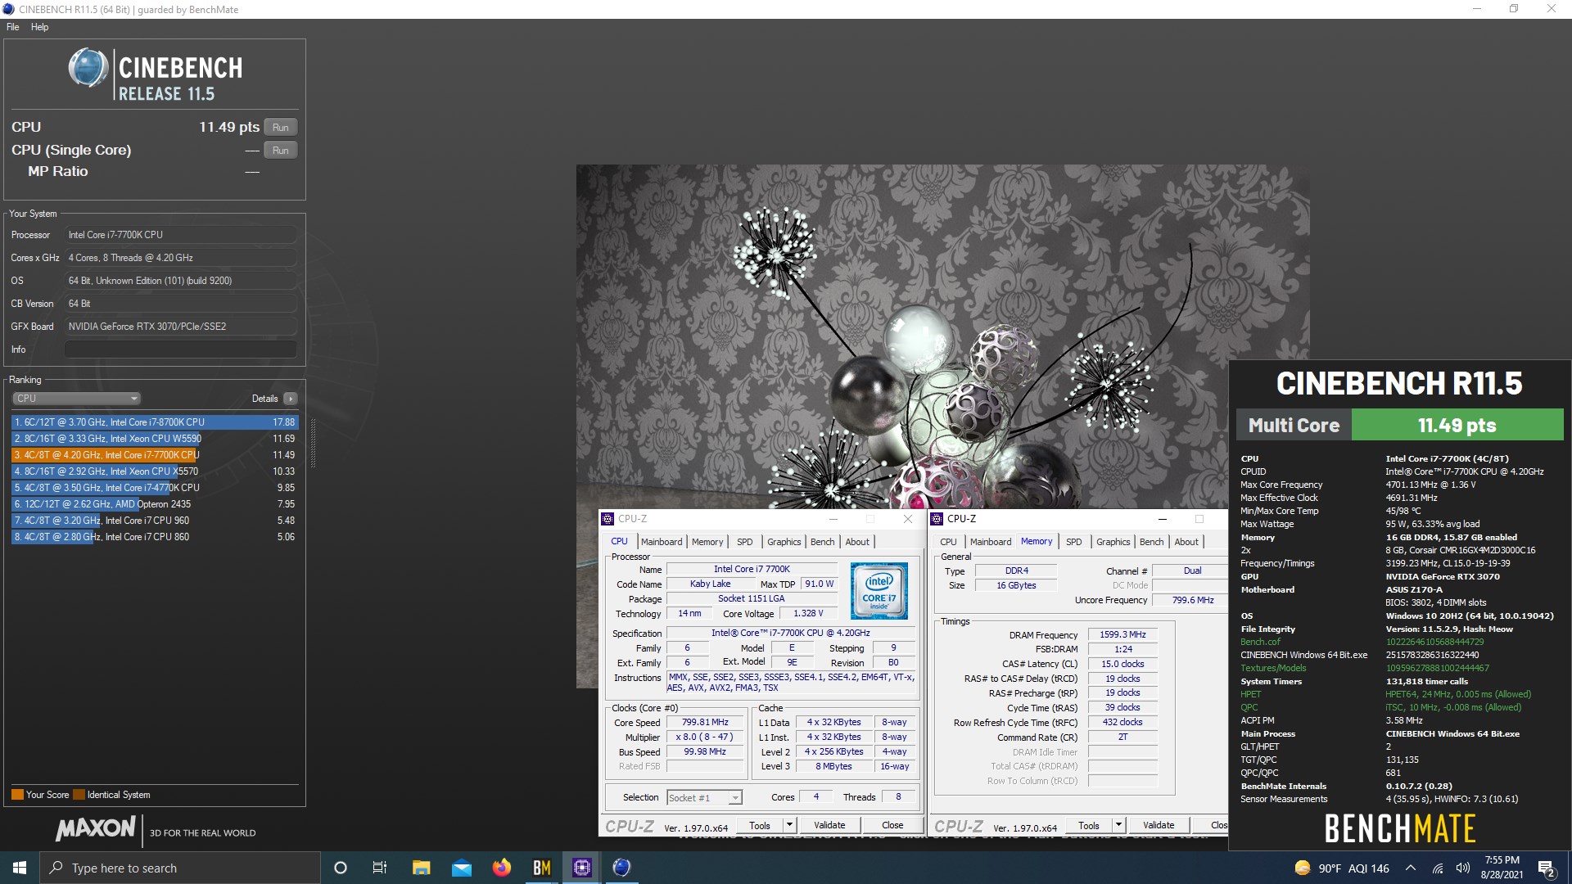This screenshot has width=1572, height=884.
Task: Open Cortana circle icon
Action: pyautogui.click(x=341, y=868)
